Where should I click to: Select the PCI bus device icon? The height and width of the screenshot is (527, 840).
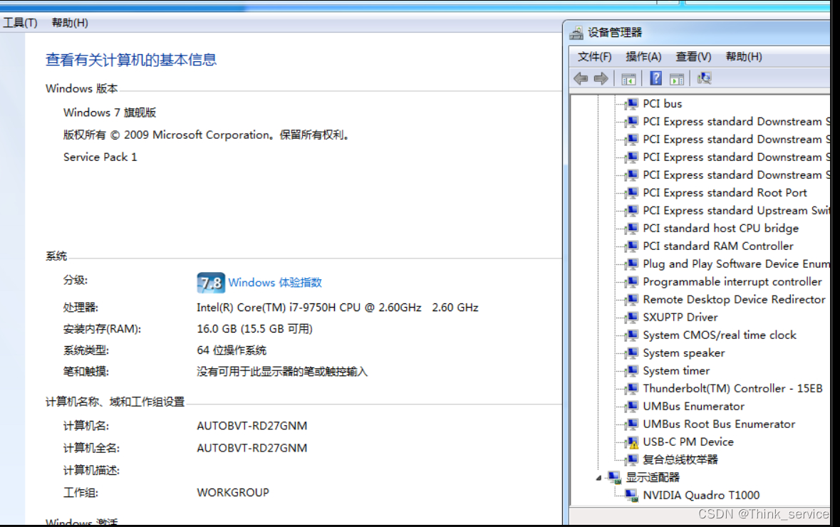(x=632, y=103)
